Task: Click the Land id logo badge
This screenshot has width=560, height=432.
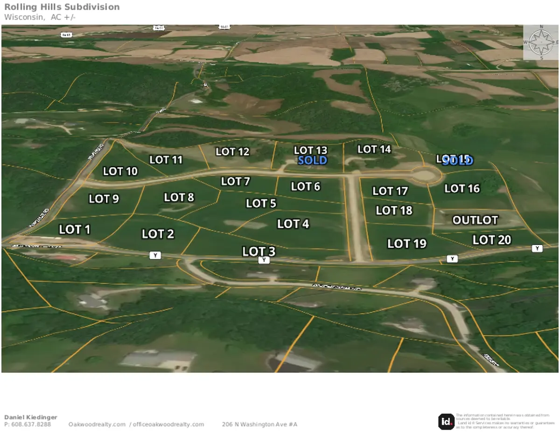Action: (446, 422)
